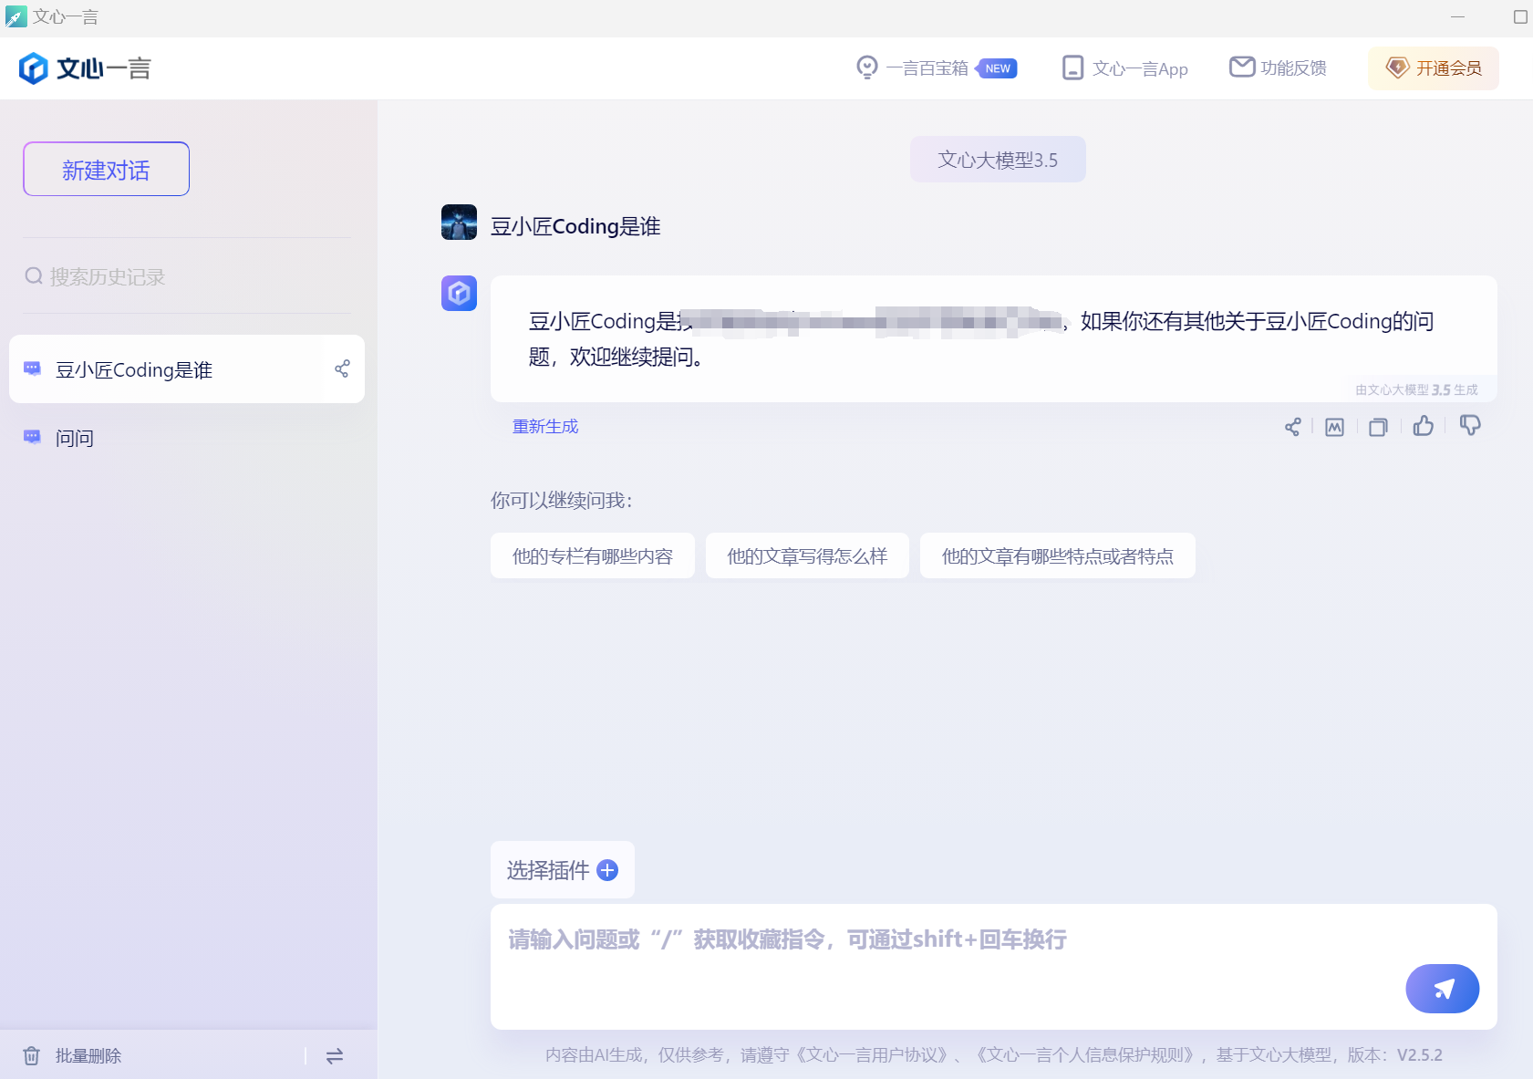Minimize the 文心一言 window
This screenshot has height=1079, width=1533.
click(x=1457, y=16)
